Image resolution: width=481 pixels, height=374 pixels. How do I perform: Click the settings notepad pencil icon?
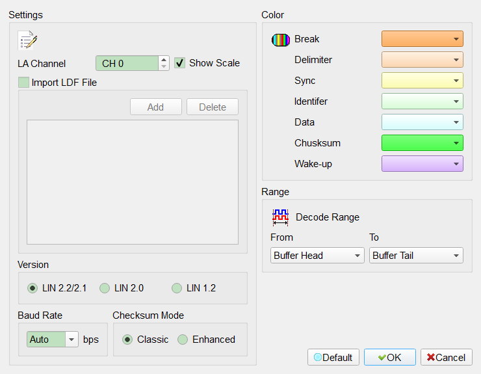tap(27, 40)
